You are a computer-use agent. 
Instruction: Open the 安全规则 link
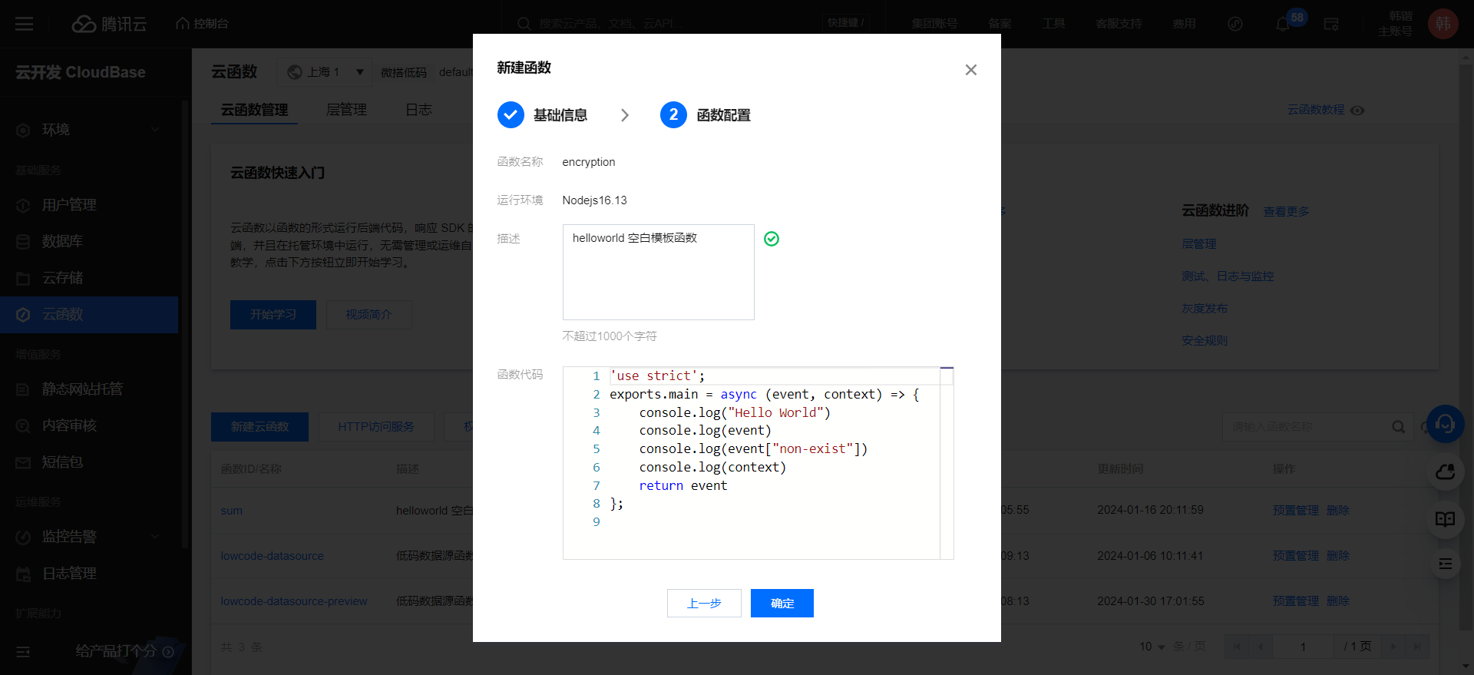[1205, 341]
